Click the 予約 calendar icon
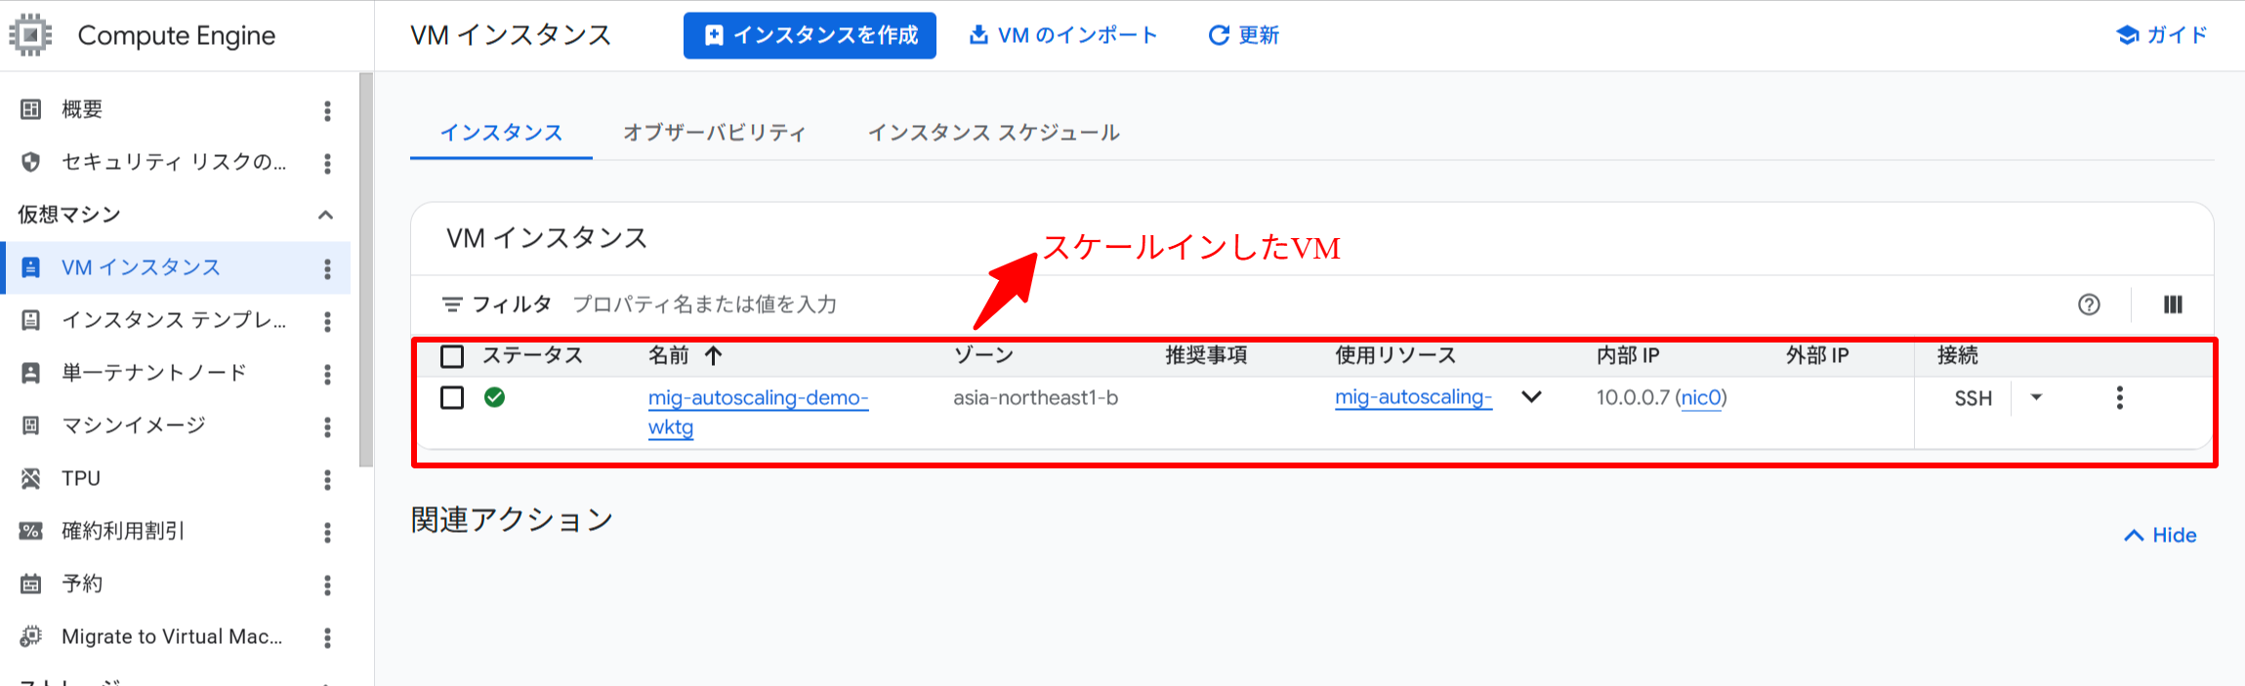The image size is (2245, 686). 31,584
